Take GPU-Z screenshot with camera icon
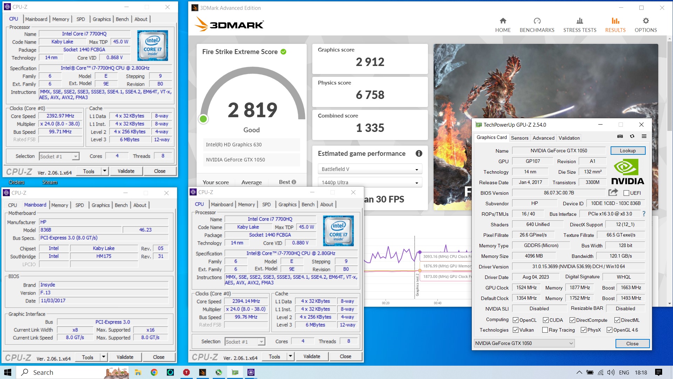 click(620, 137)
